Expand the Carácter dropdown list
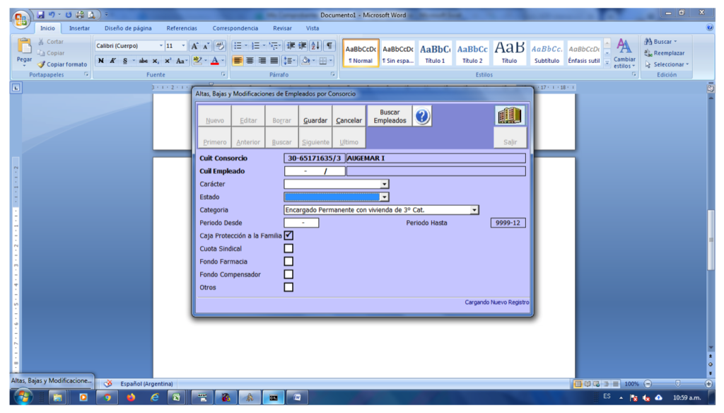The height and width of the screenshot is (413, 724). [x=384, y=185]
